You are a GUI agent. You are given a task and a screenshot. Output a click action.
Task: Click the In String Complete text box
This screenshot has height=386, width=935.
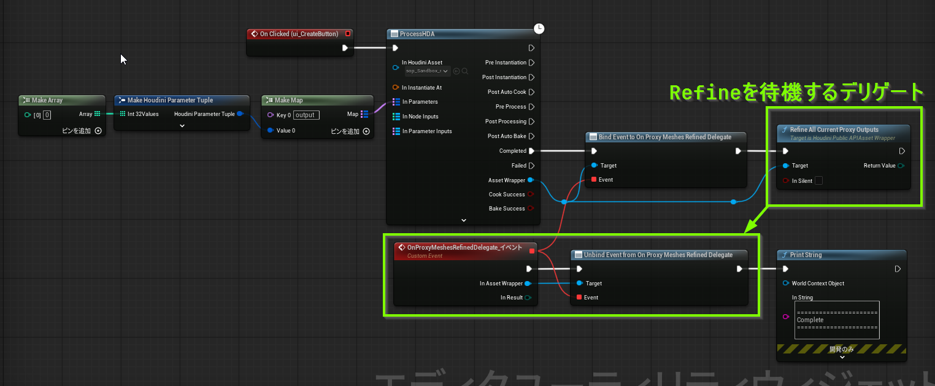click(837, 320)
